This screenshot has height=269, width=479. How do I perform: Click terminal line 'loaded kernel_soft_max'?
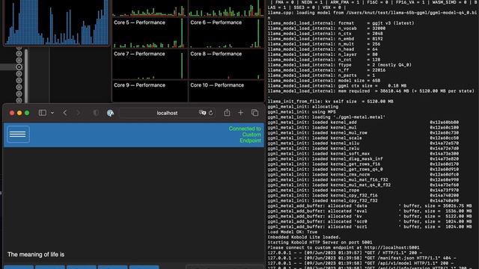click(363, 154)
